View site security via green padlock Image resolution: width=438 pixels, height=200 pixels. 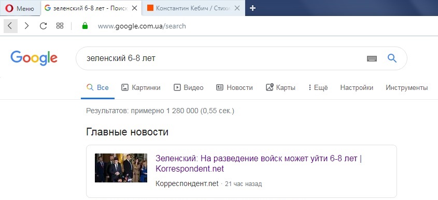click(x=85, y=26)
